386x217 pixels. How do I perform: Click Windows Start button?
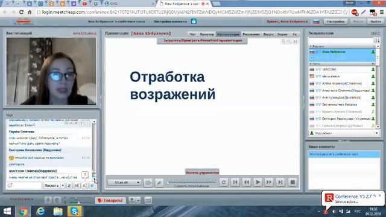(x=7, y=212)
